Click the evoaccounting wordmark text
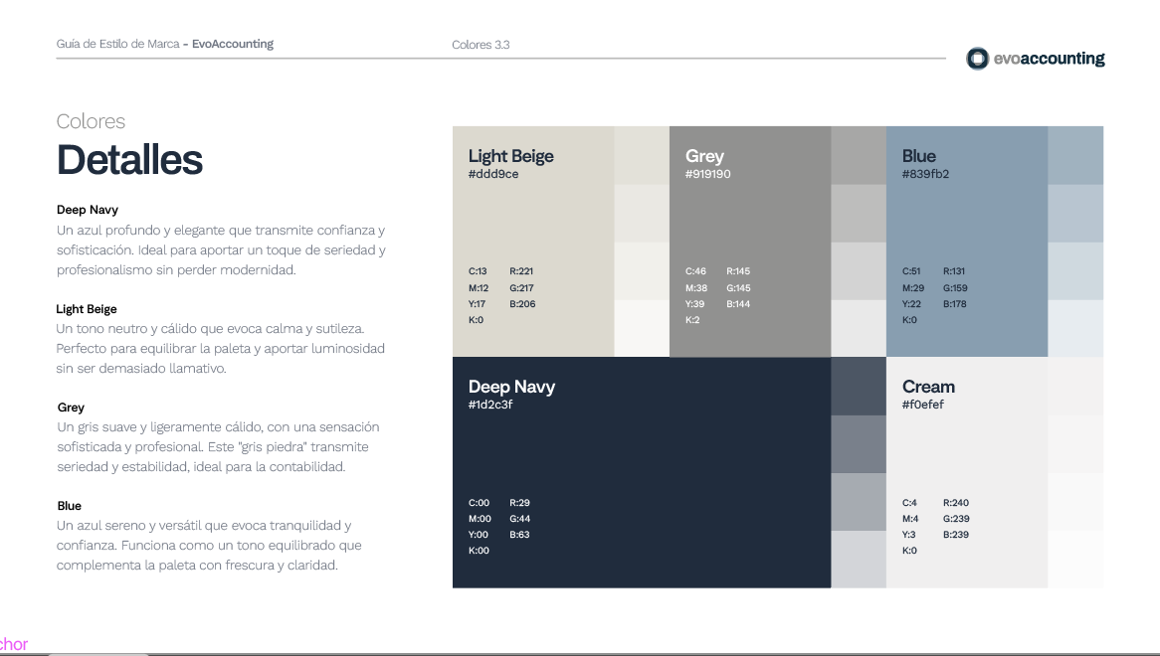The height and width of the screenshot is (656, 1160). [x=1049, y=59]
